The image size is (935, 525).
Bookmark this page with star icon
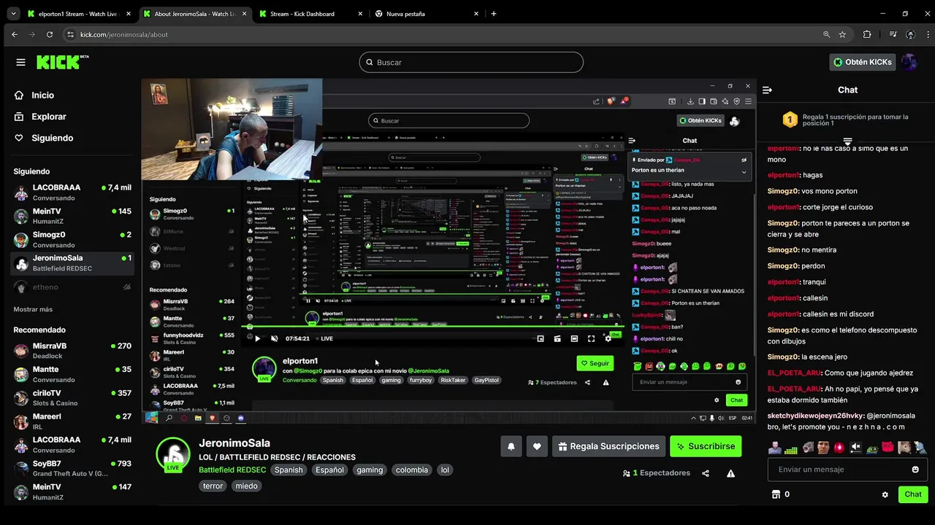842,34
